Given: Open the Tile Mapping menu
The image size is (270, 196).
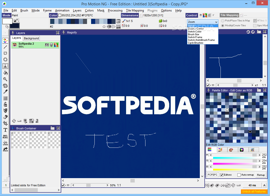Looking at the screenshot, I should pyautogui.click(x=135, y=10).
